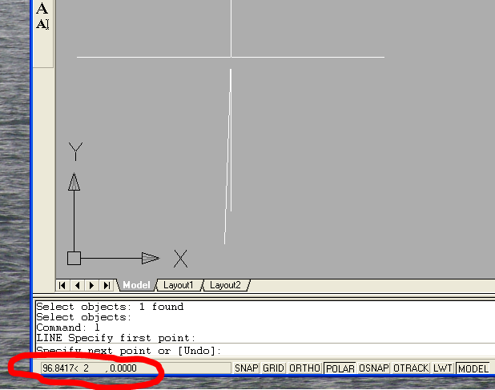This screenshot has height=390, width=495.
Task: Select the Single Line Text tool icon
Action: [42, 24]
